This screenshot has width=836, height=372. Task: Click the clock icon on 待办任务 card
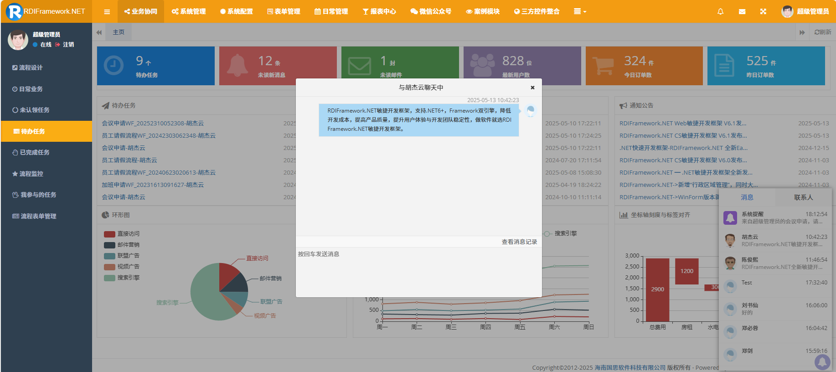click(x=114, y=65)
